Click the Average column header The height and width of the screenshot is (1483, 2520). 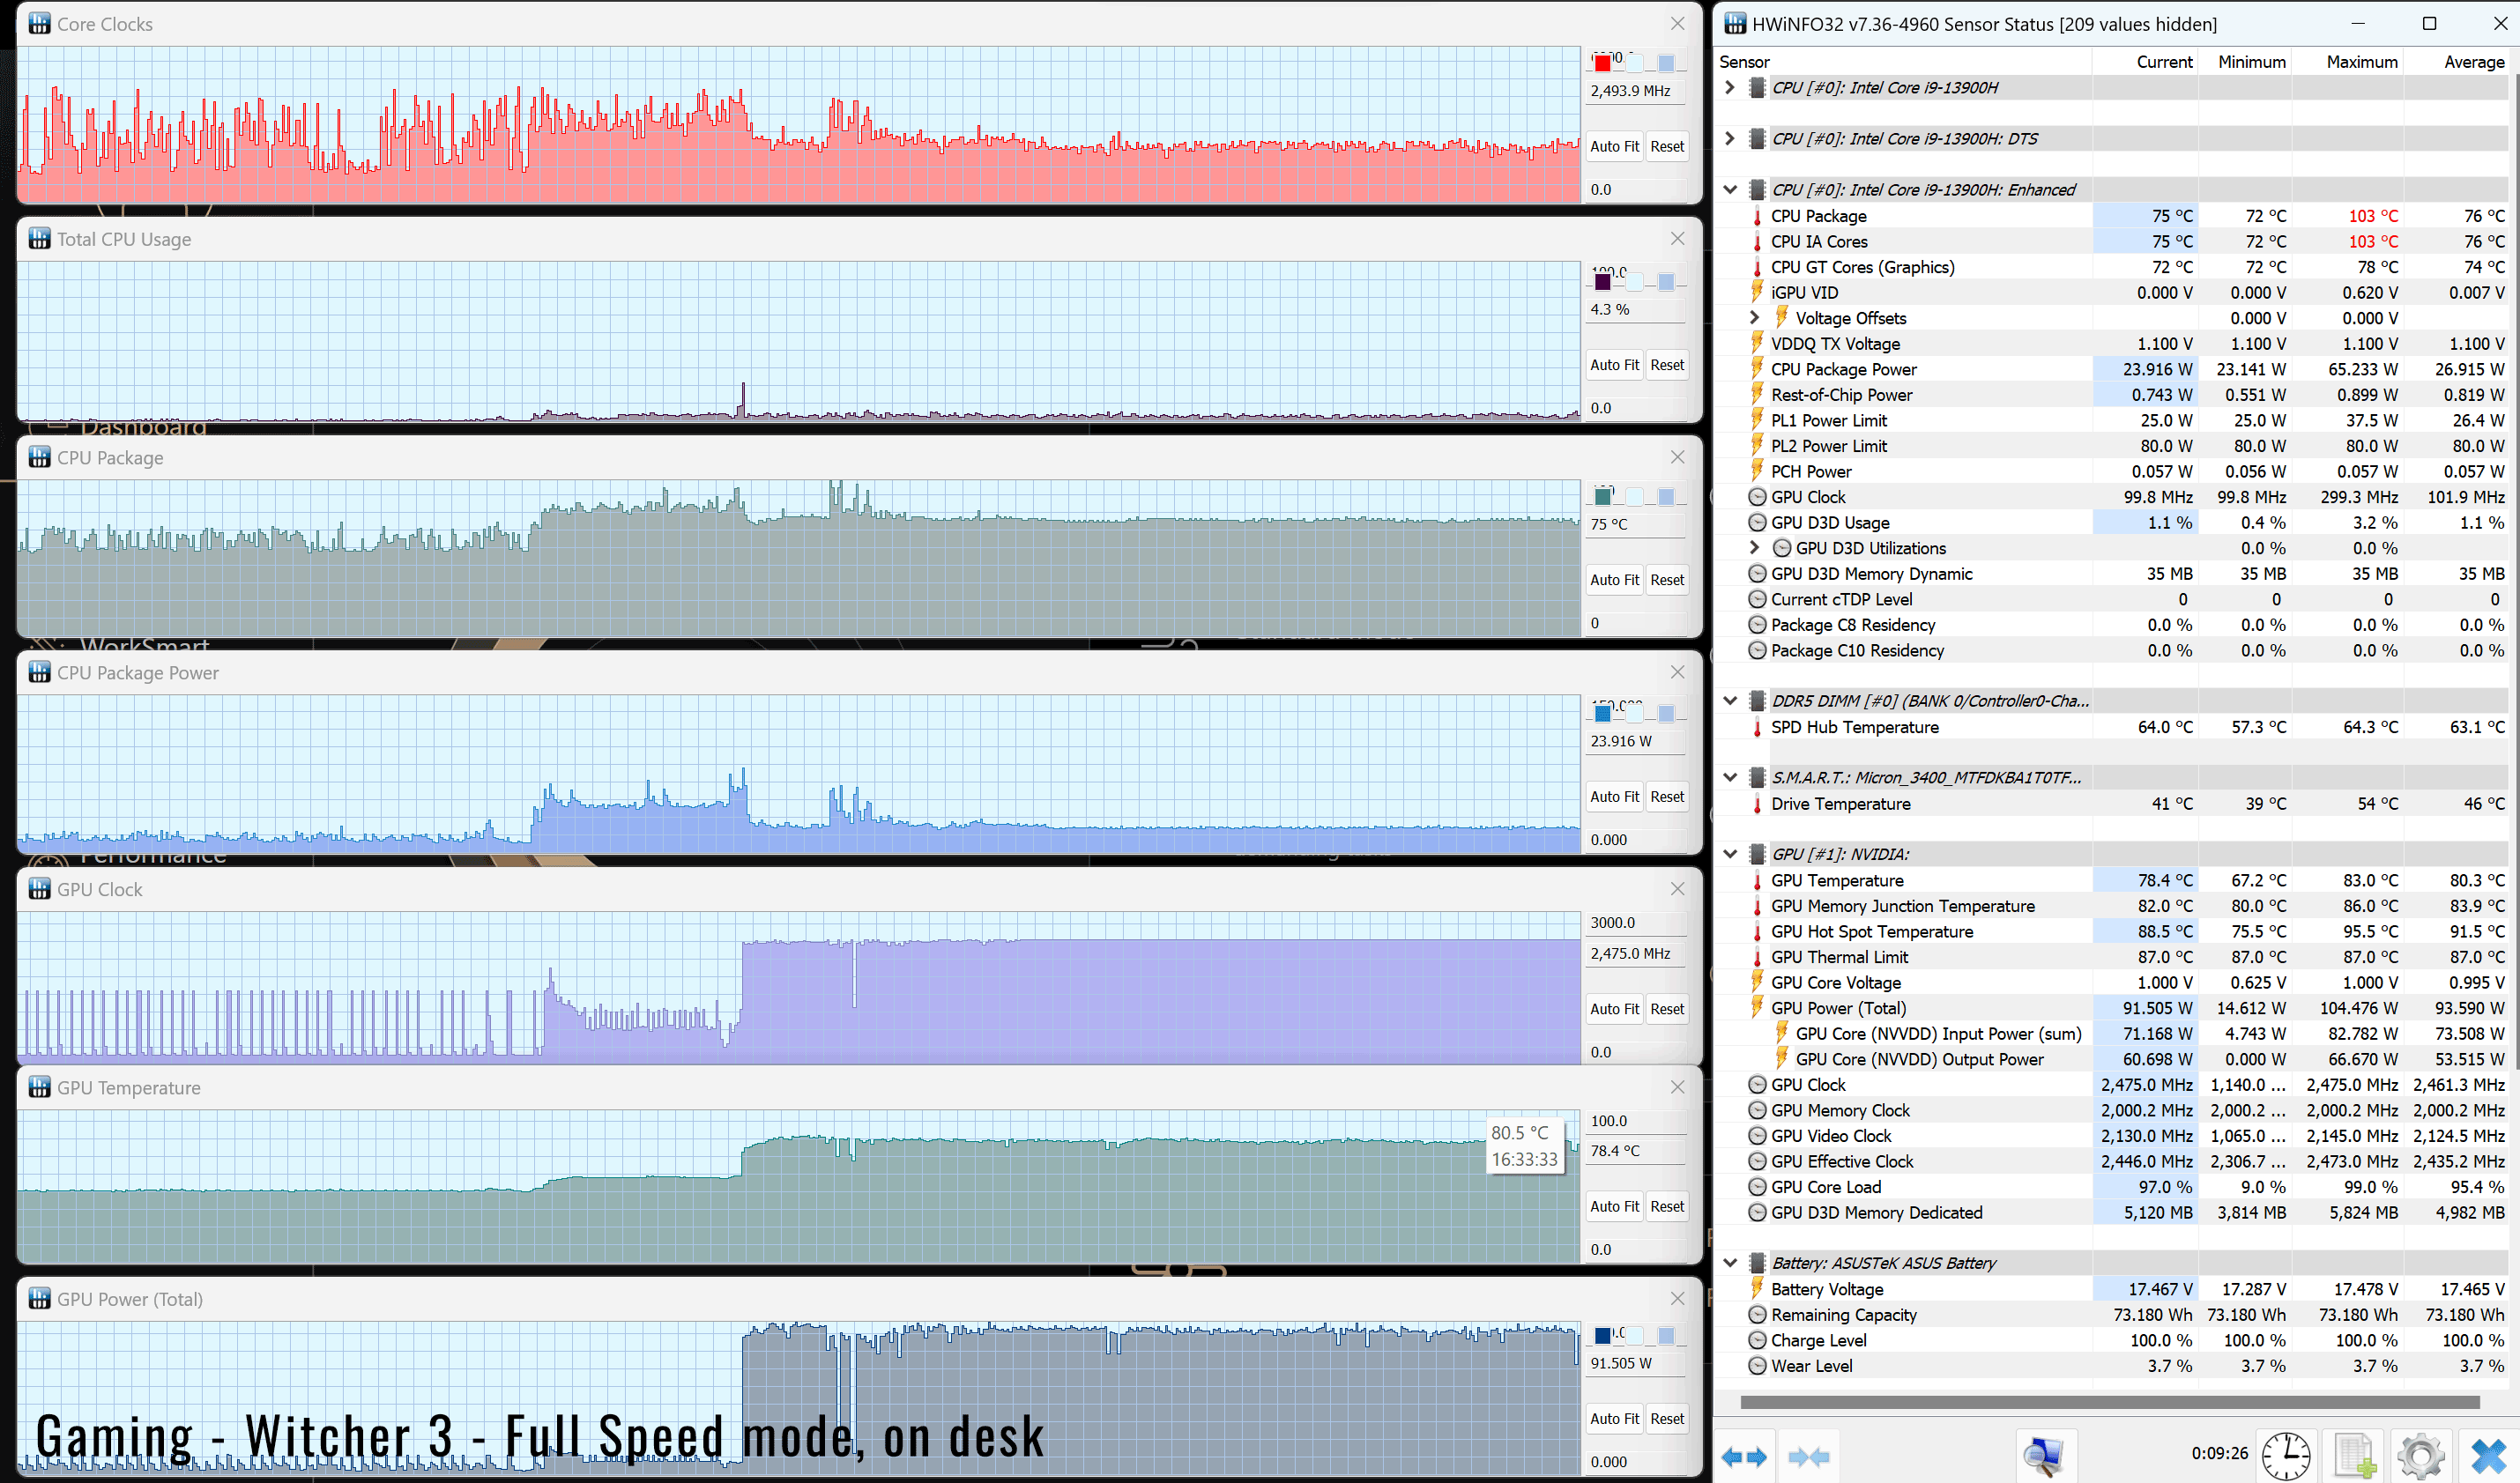pyautogui.click(x=2456, y=62)
